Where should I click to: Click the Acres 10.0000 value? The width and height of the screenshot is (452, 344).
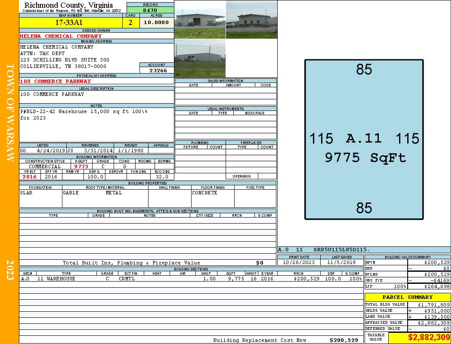click(x=156, y=23)
